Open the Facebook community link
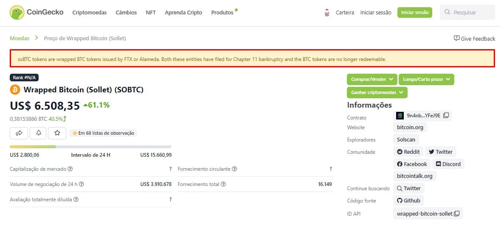 click(412, 164)
